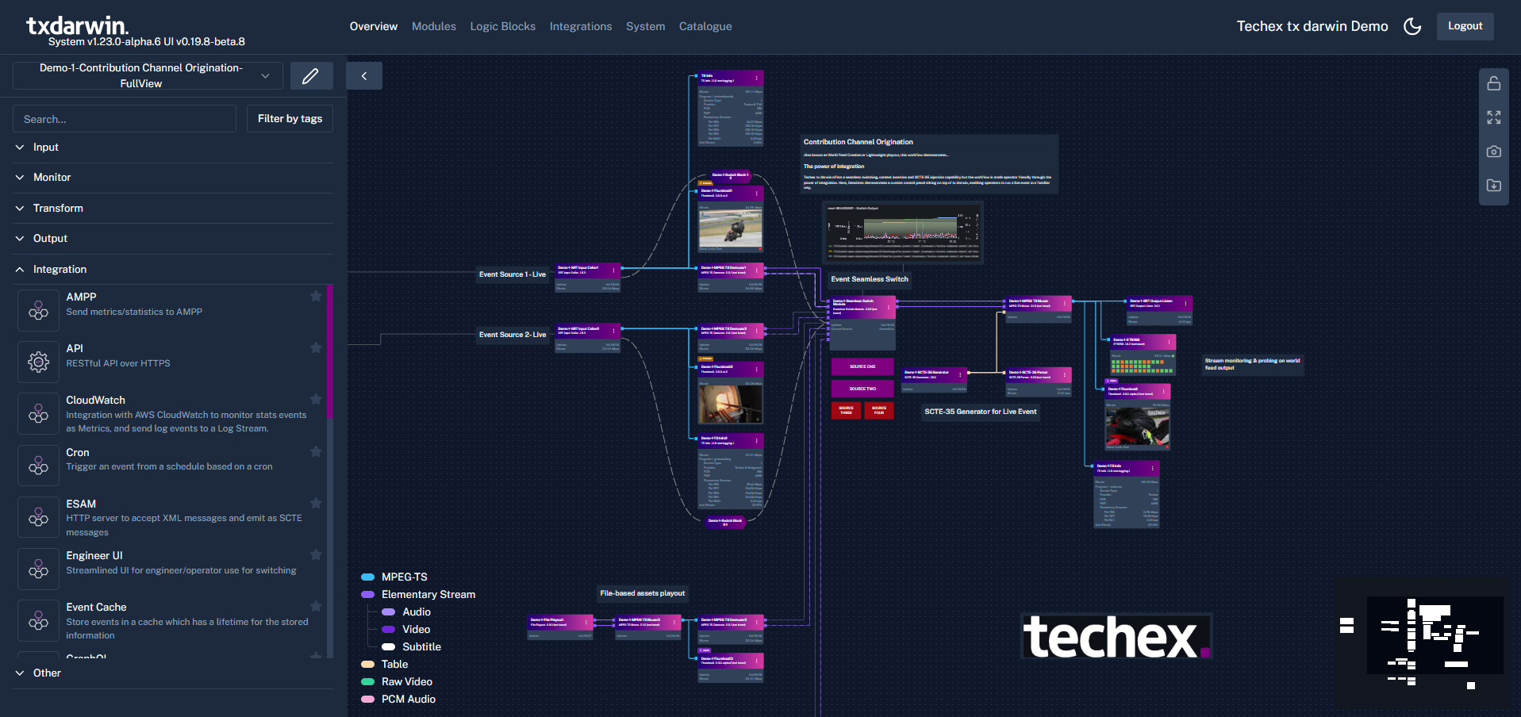Click the Filter by tags button
Image resolution: width=1521 pixels, height=717 pixels.
[290, 119]
